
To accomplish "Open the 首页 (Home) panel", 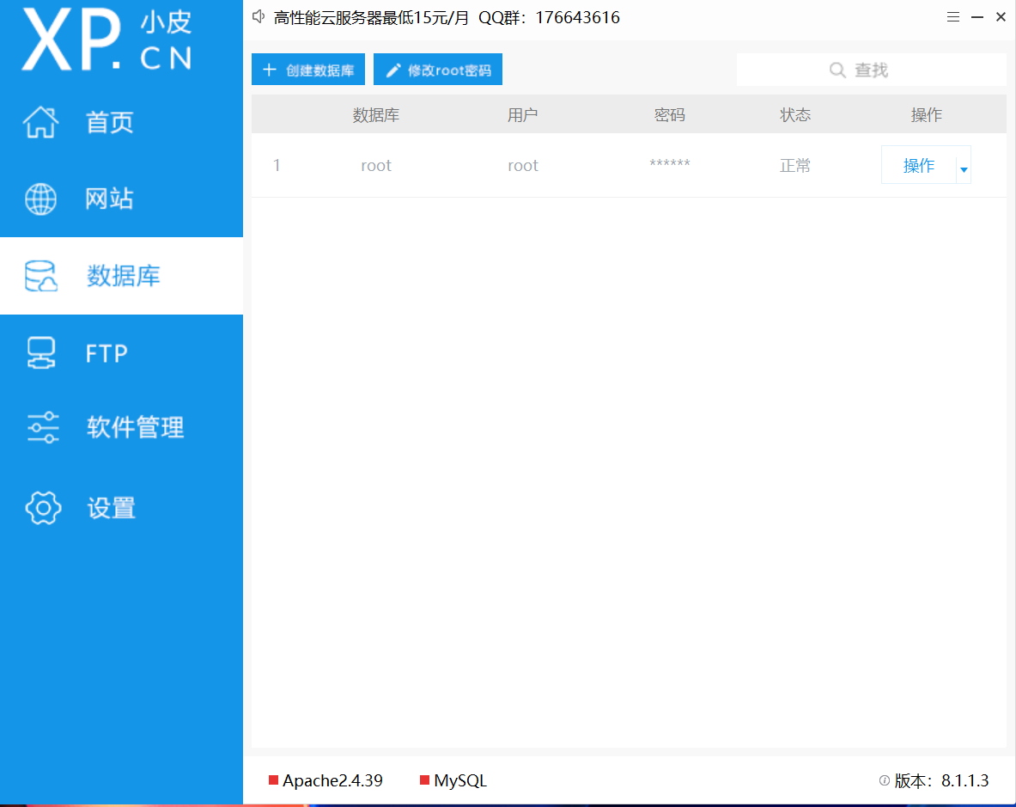I will (109, 122).
